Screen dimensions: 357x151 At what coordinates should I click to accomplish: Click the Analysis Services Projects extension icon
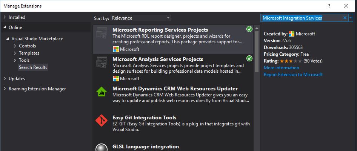click(x=101, y=62)
